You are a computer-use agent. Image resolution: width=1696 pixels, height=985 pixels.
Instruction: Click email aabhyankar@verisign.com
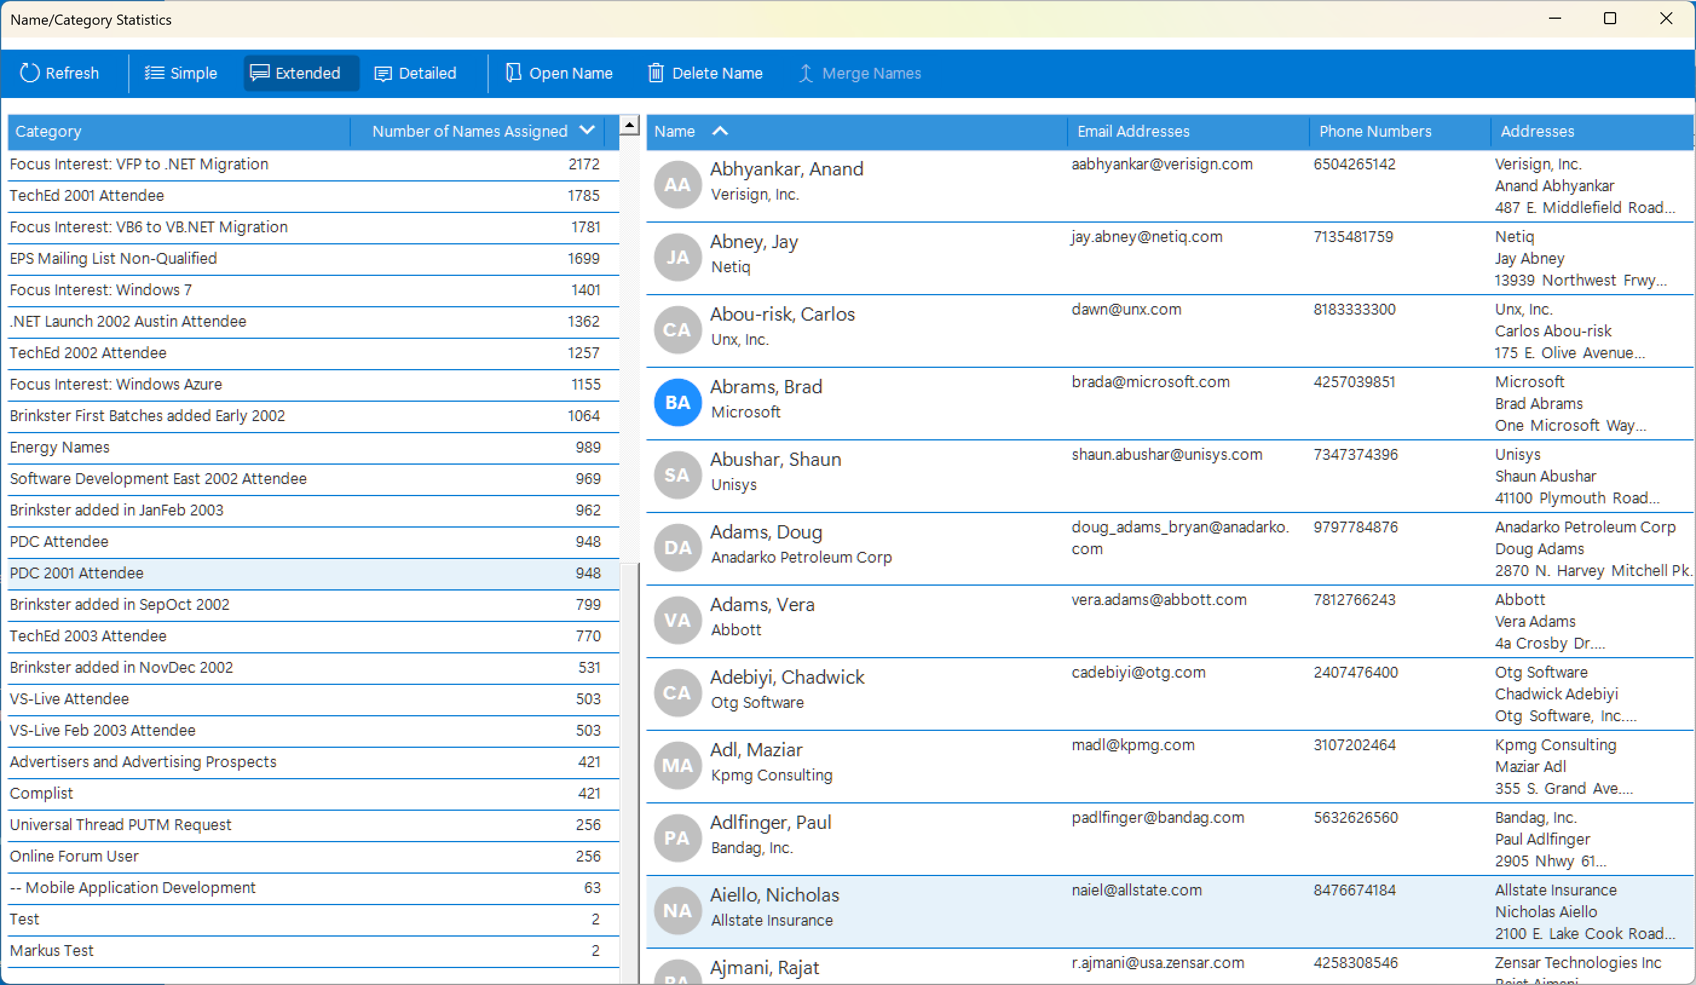tap(1163, 165)
